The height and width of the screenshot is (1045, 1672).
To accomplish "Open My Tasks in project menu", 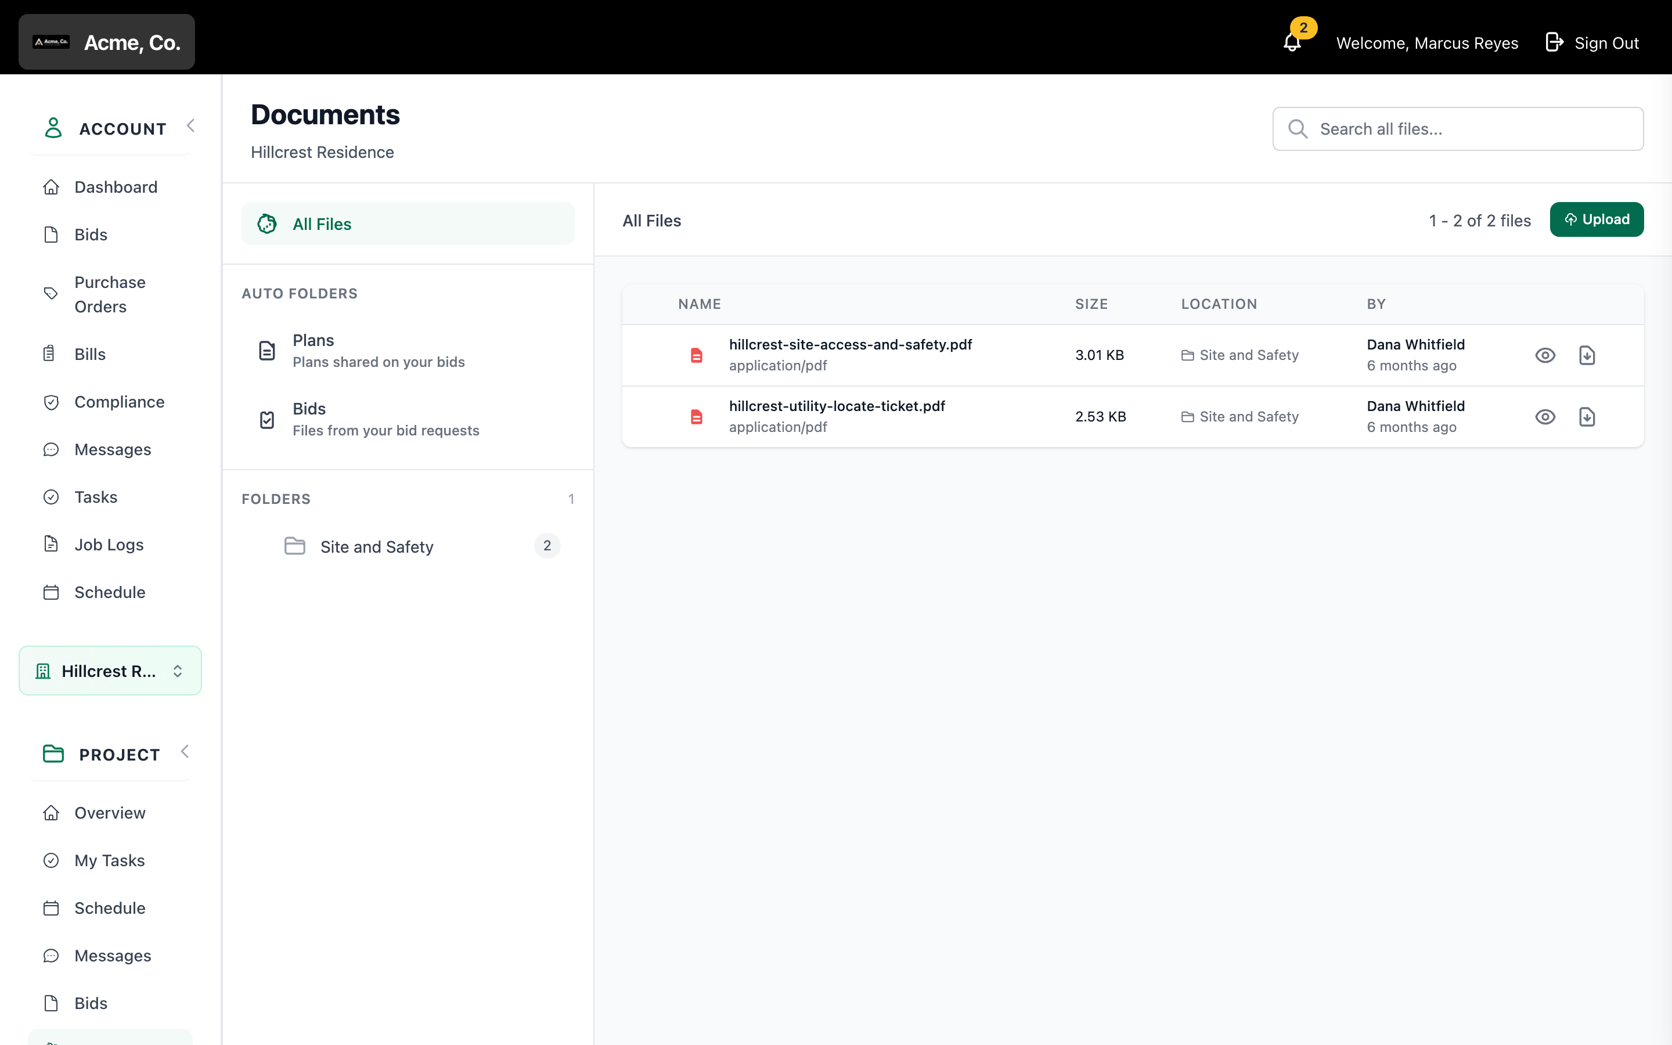I will pos(110,860).
